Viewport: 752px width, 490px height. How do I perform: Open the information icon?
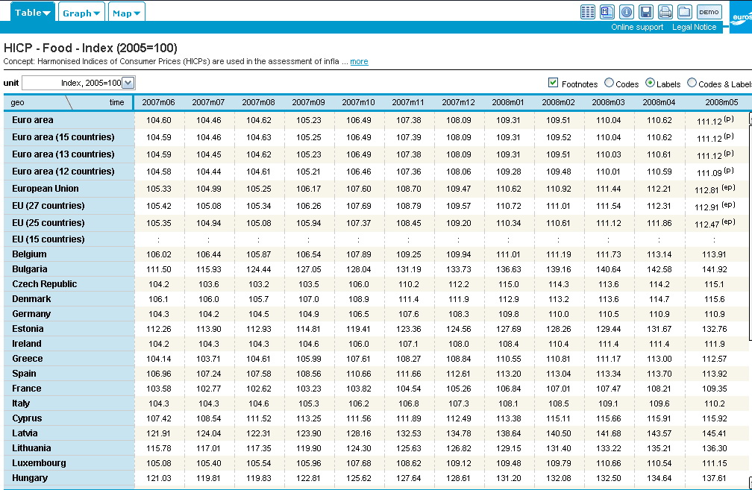tap(627, 11)
